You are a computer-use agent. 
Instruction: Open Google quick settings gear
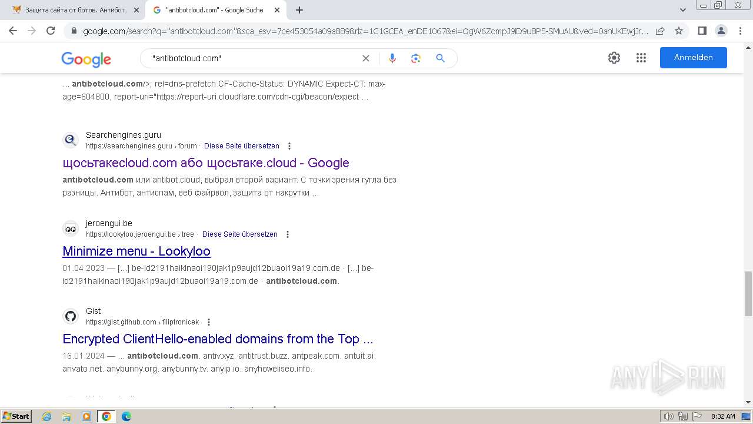click(614, 58)
